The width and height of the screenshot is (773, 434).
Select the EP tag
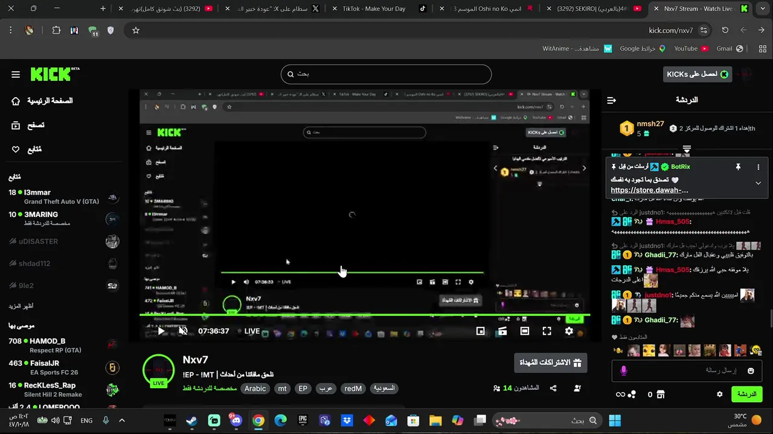[303, 389]
